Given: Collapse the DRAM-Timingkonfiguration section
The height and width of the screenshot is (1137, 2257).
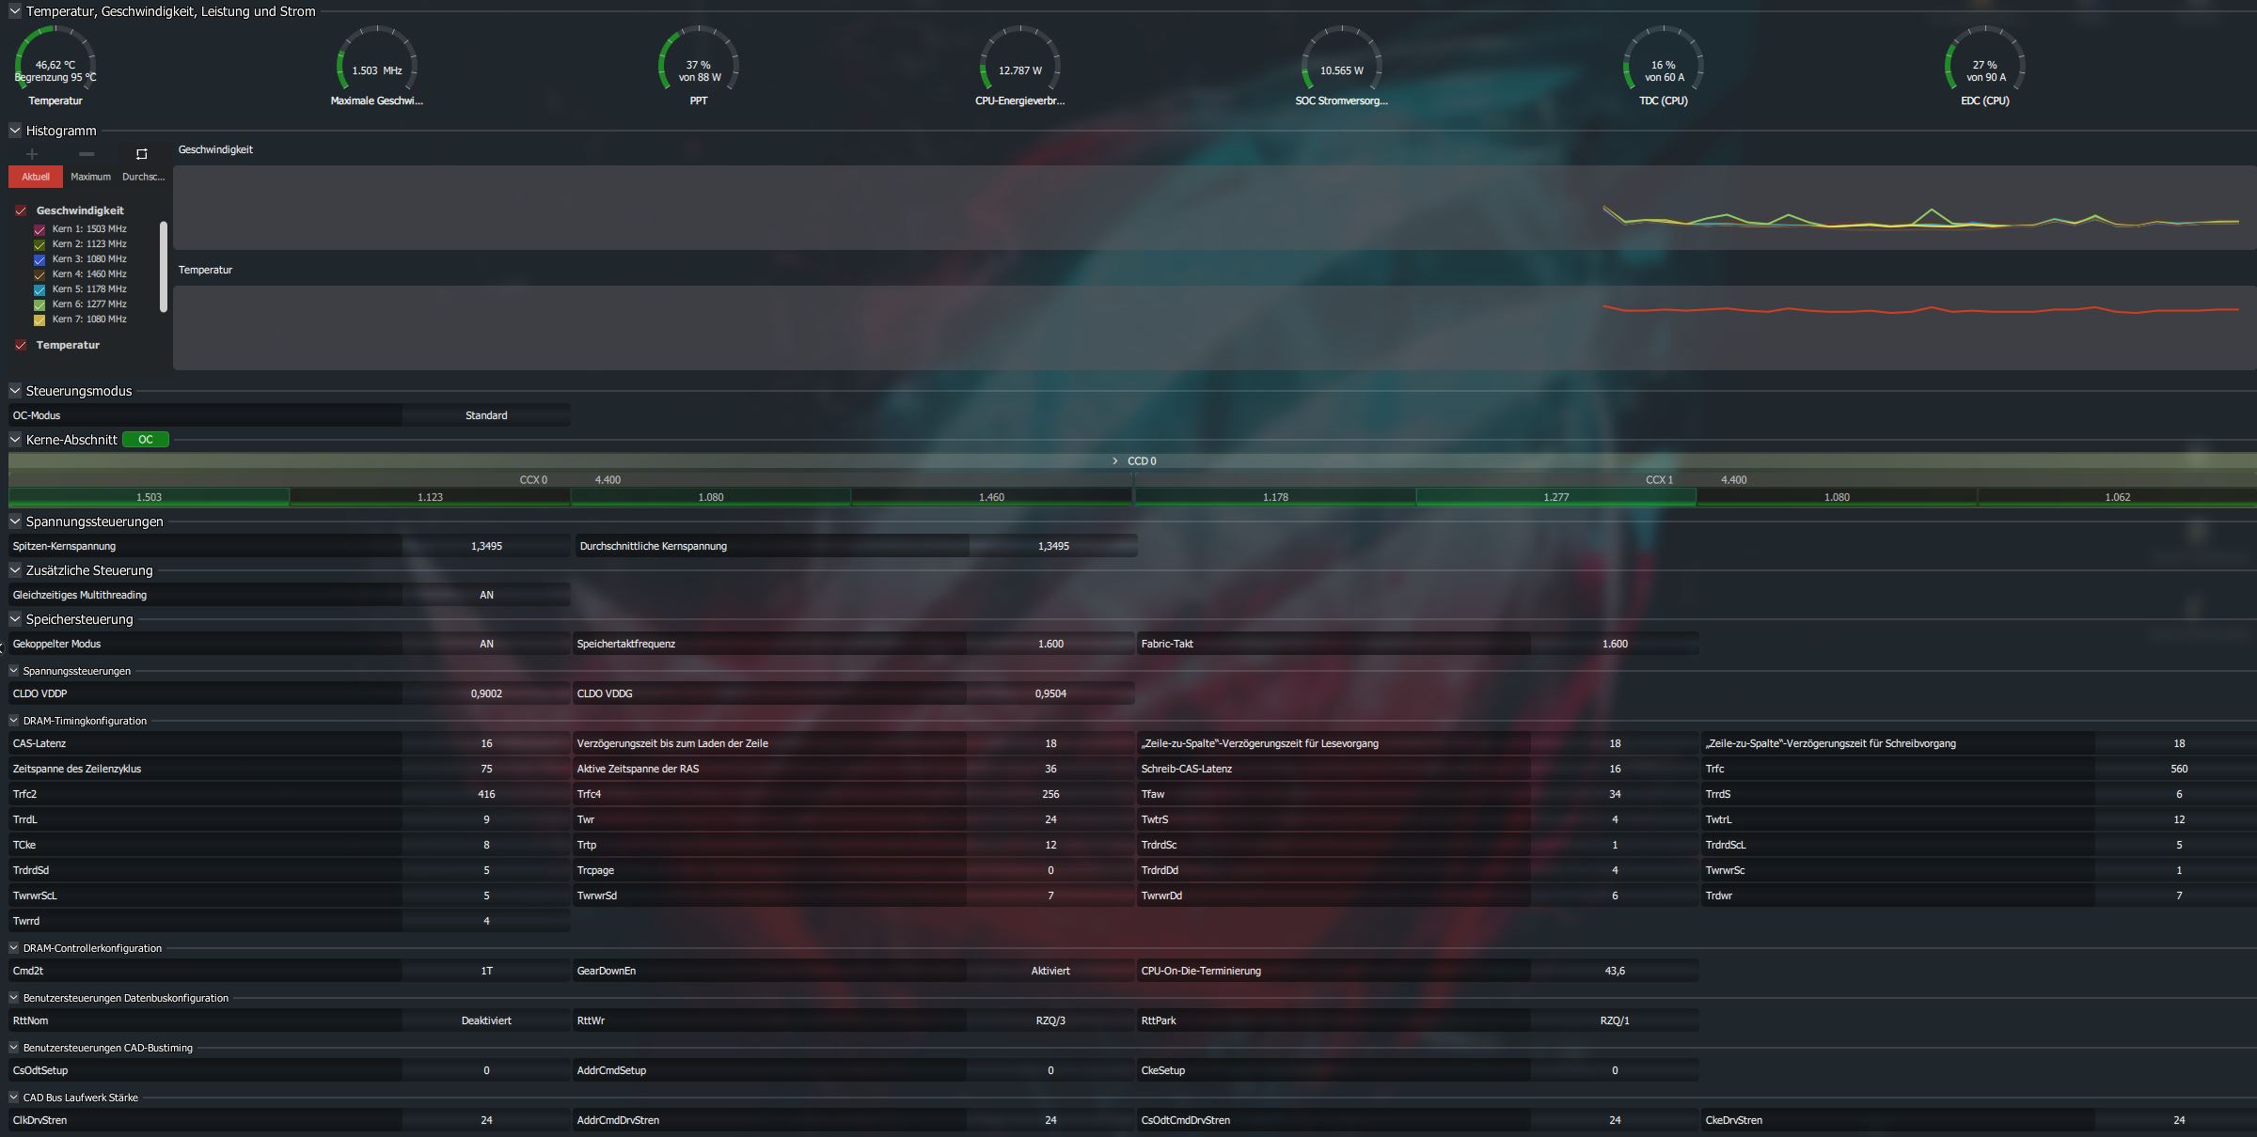Looking at the screenshot, I should (x=14, y=721).
